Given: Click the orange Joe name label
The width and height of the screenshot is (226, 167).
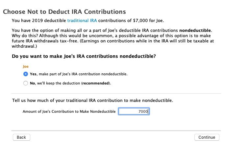Looking at the screenshot, I should [x=26, y=66].
